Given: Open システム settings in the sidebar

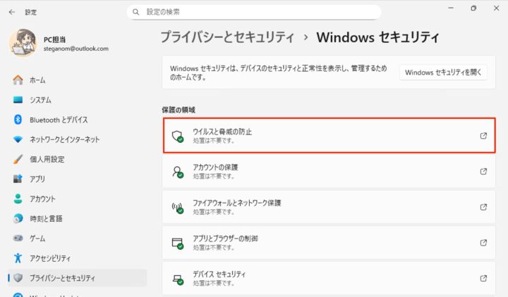Looking at the screenshot, I should point(40,100).
